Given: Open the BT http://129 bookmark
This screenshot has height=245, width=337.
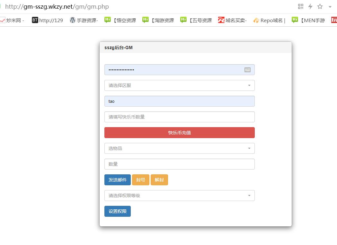Looking at the screenshot, I should coord(48,20).
